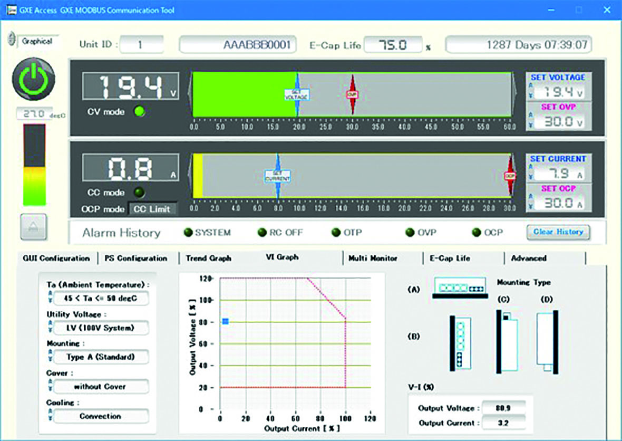Open the Cooling Convection dropdown
This screenshot has height=441, width=622.
(x=101, y=416)
